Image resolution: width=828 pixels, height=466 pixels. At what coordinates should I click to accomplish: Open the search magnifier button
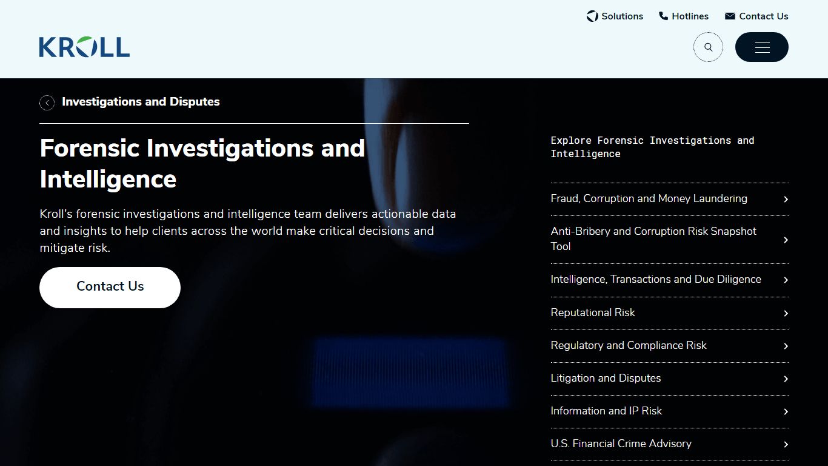708,47
